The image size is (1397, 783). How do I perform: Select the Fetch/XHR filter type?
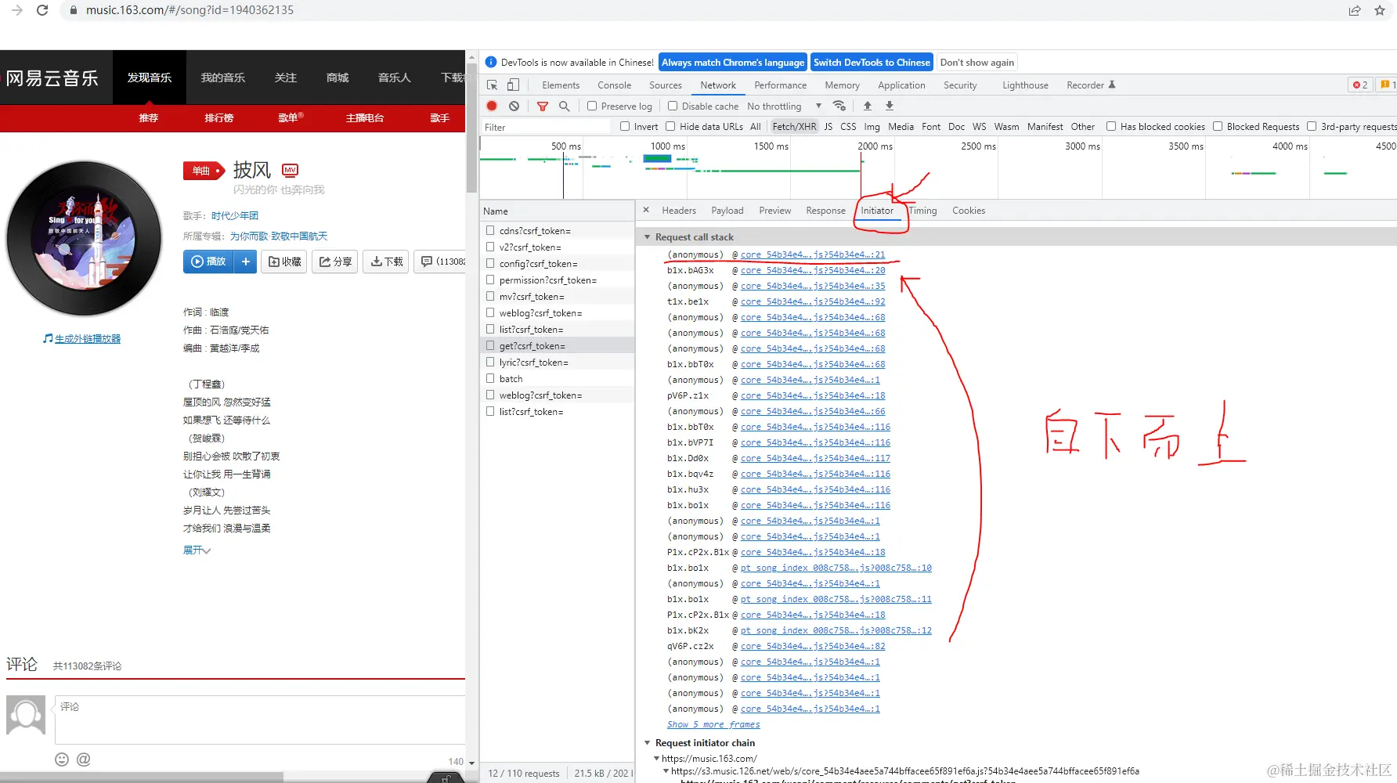pos(794,126)
